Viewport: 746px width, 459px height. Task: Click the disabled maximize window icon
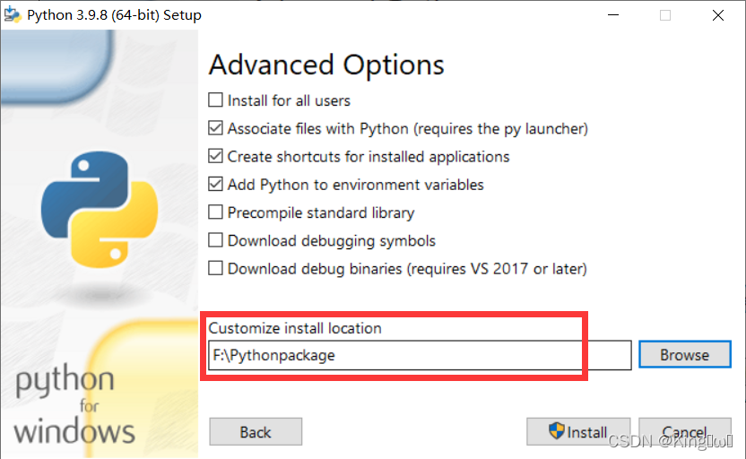665,15
